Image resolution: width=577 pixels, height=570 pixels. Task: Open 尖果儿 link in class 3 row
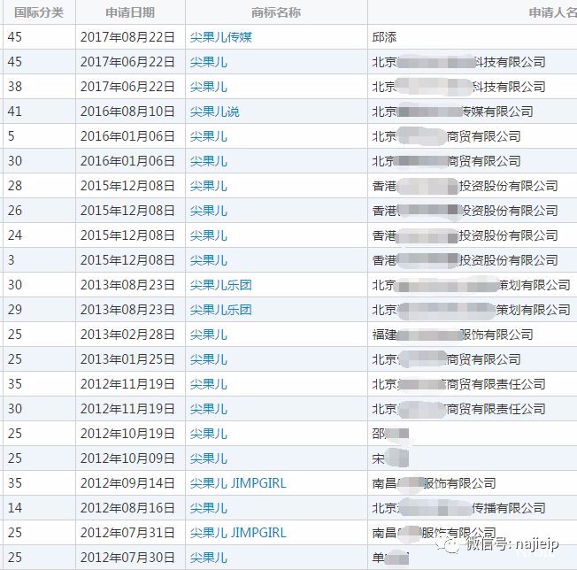208,260
